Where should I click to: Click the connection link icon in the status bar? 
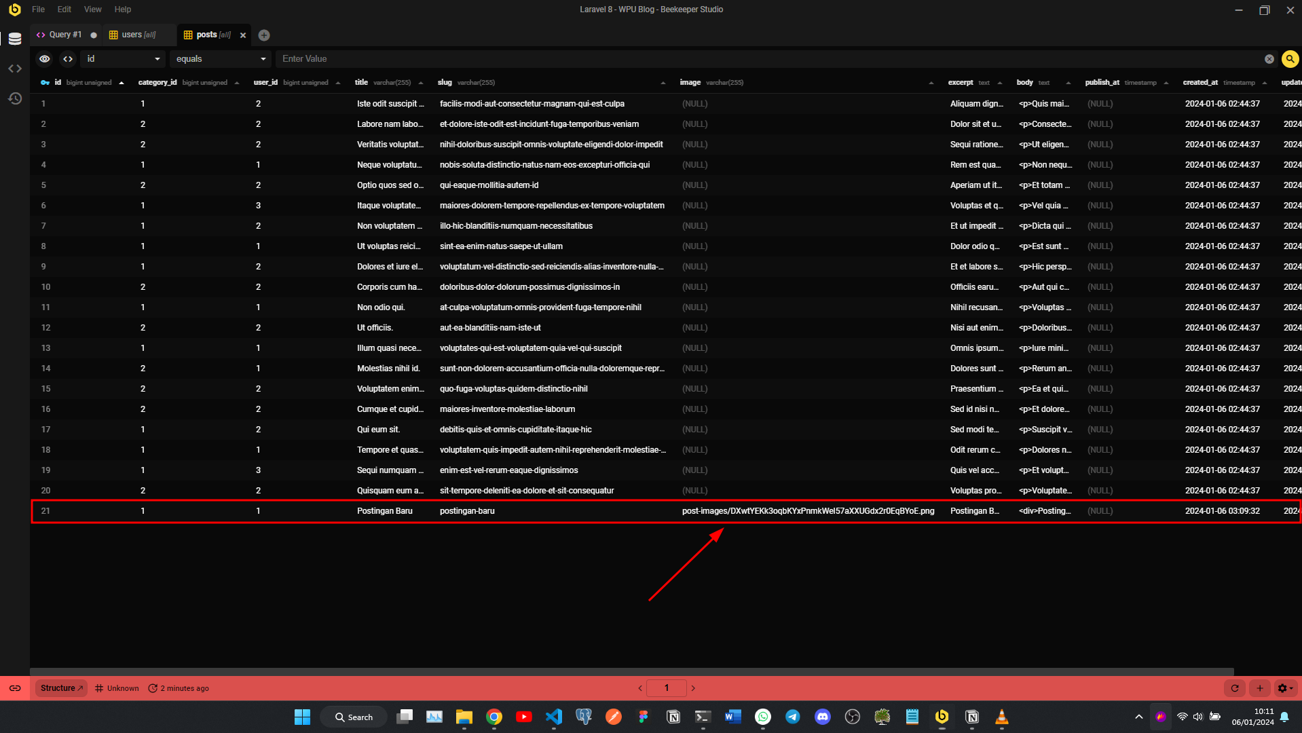pos(15,688)
